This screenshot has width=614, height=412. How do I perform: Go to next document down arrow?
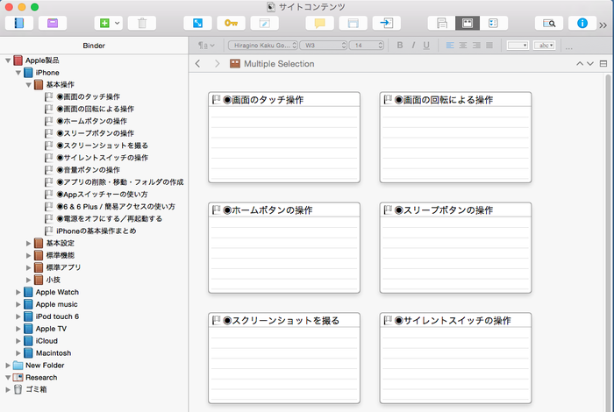click(x=590, y=63)
